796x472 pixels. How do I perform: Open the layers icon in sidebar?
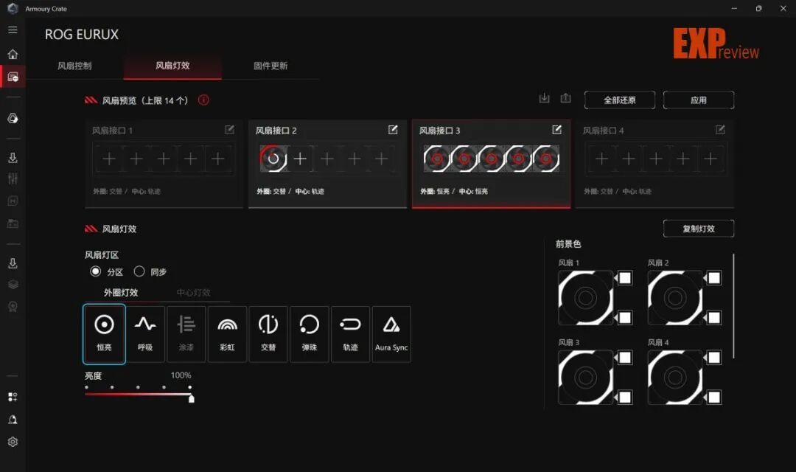coord(13,285)
